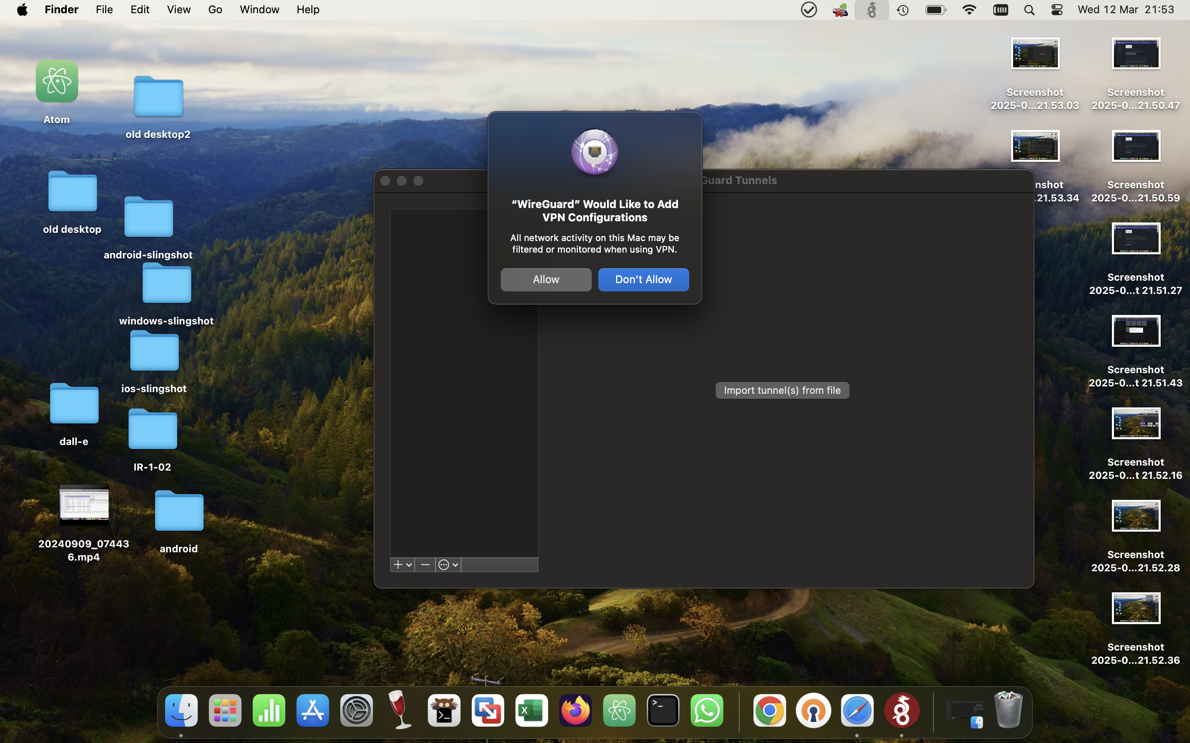Open App Store from the Dock
Viewport: 1190px width, 743px height.
(x=313, y=710)
